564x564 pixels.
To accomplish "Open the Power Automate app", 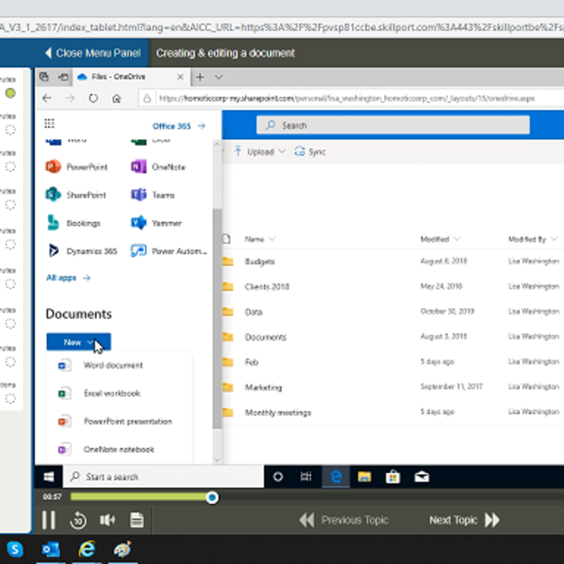I will coord(168,251).
